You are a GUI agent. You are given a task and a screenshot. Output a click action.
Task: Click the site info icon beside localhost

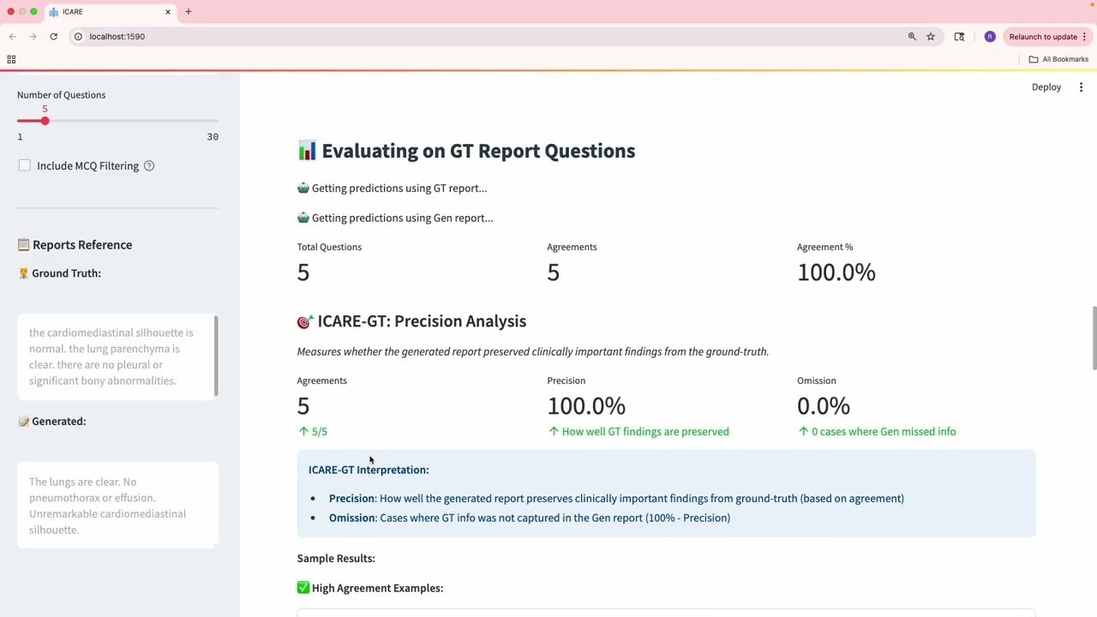click(x=78, y=37)
